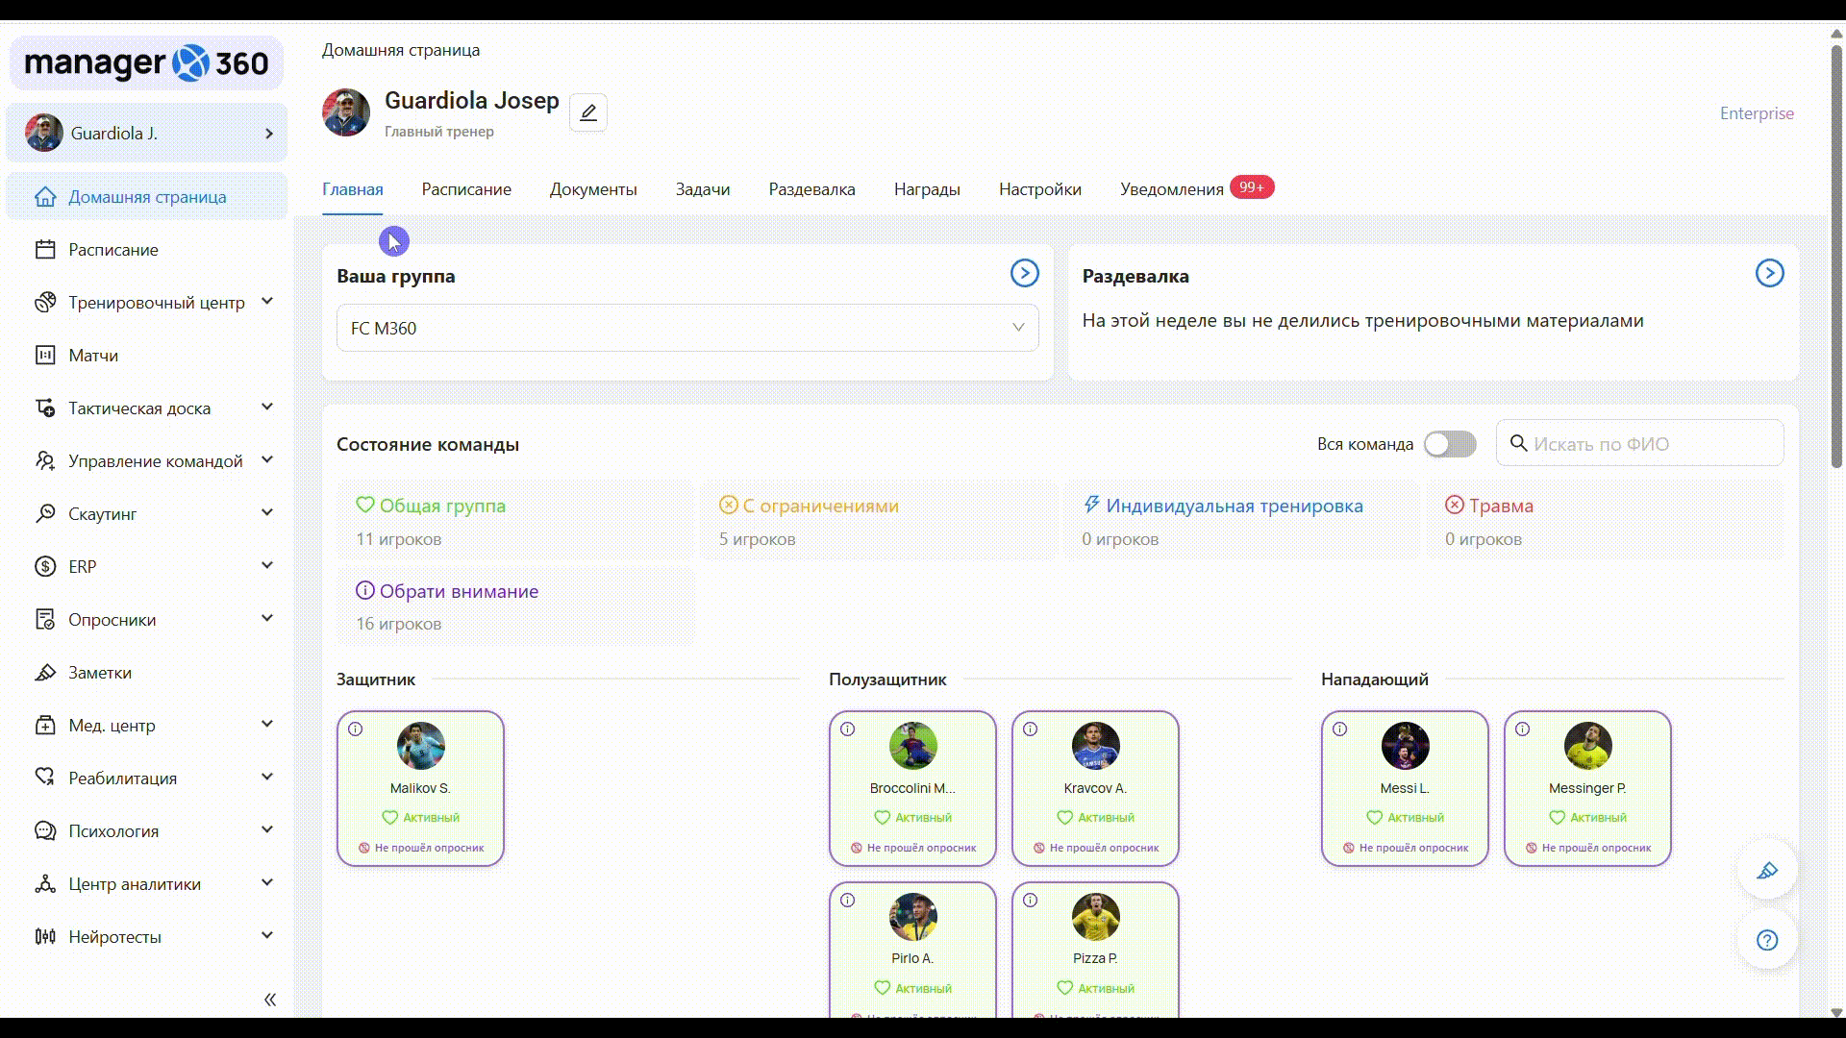Toggle the Вся команда switch
This screenshot has height=1038, width=1846.
tap(1450, 444)
